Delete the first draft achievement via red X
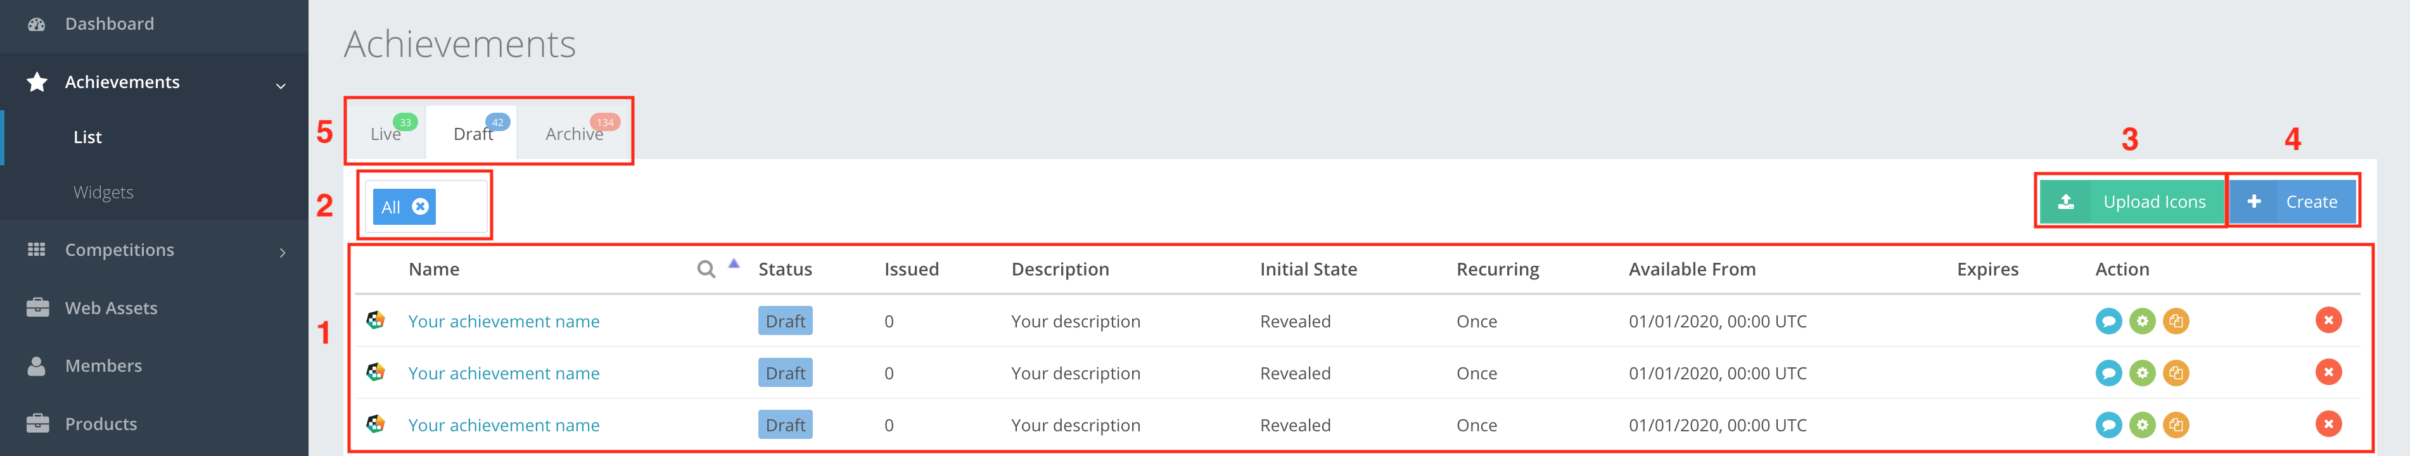The height and width of the screenshot is (456, 2410). pos(2328,320)
